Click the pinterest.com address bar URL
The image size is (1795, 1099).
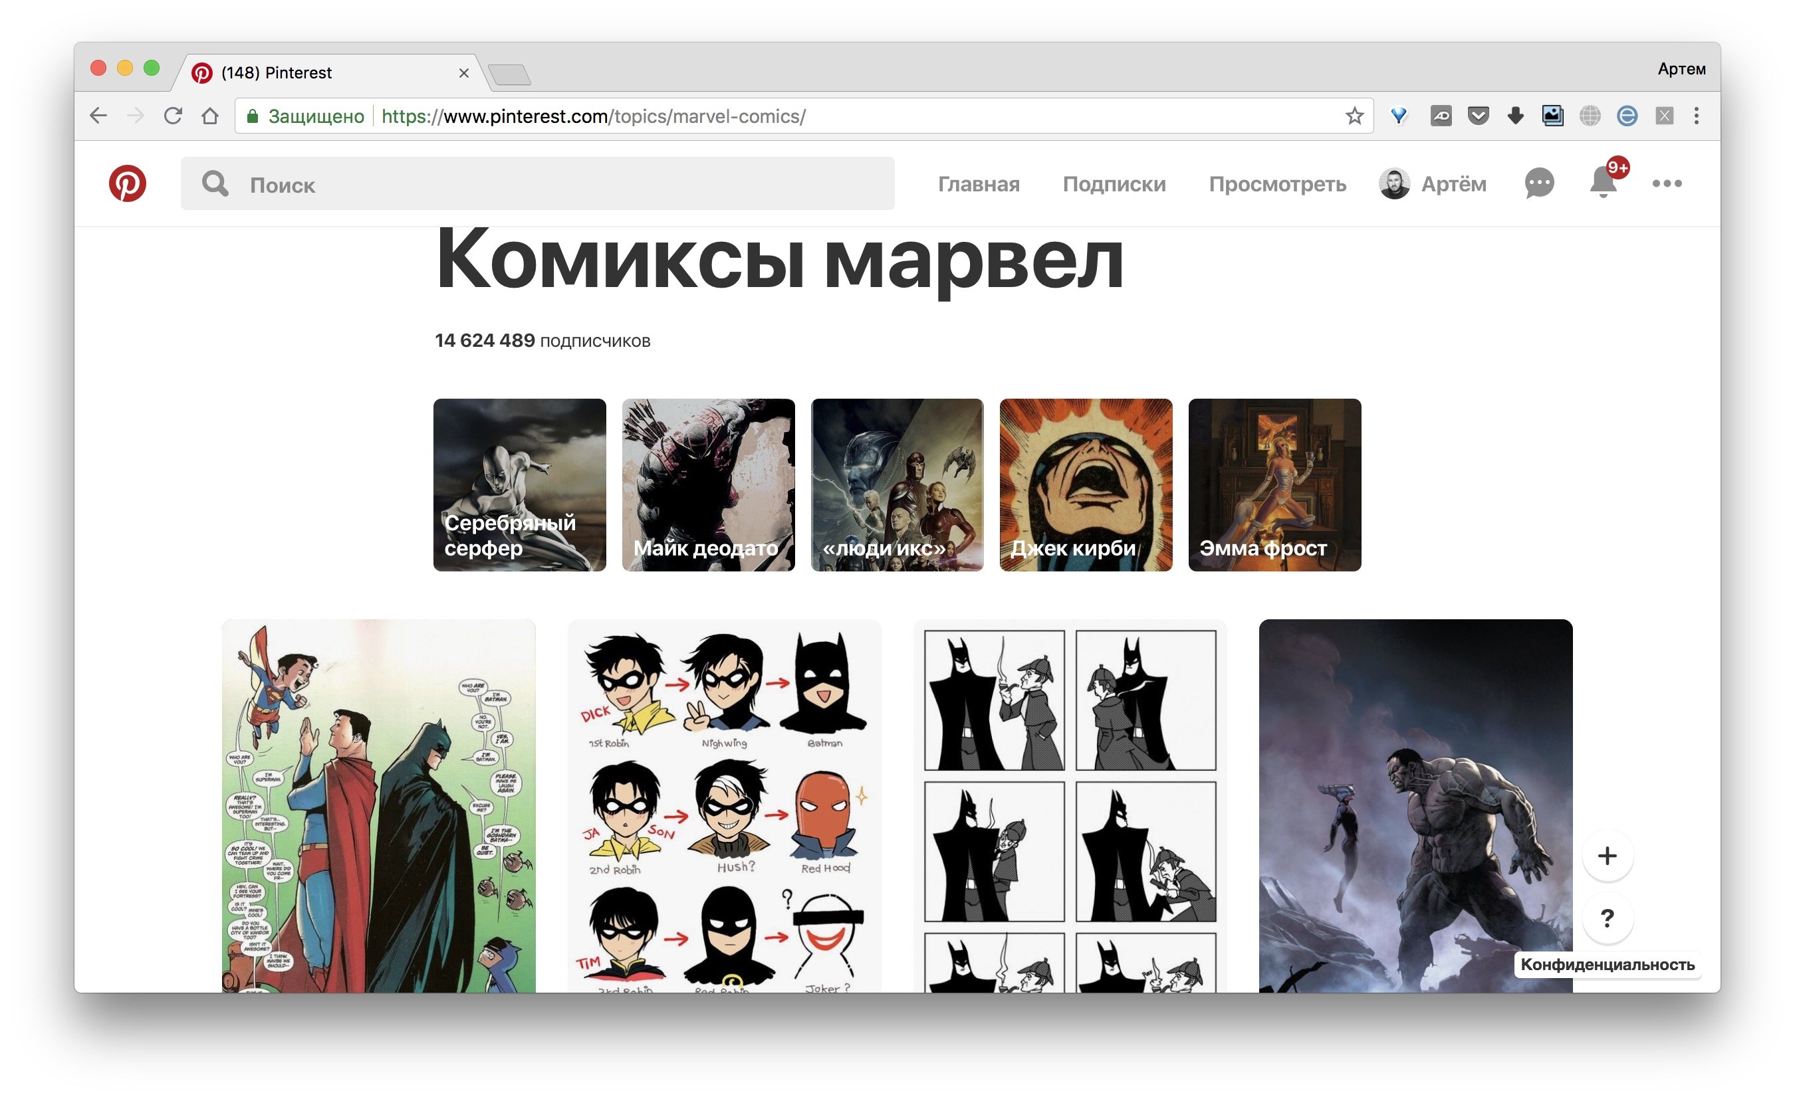593,116
